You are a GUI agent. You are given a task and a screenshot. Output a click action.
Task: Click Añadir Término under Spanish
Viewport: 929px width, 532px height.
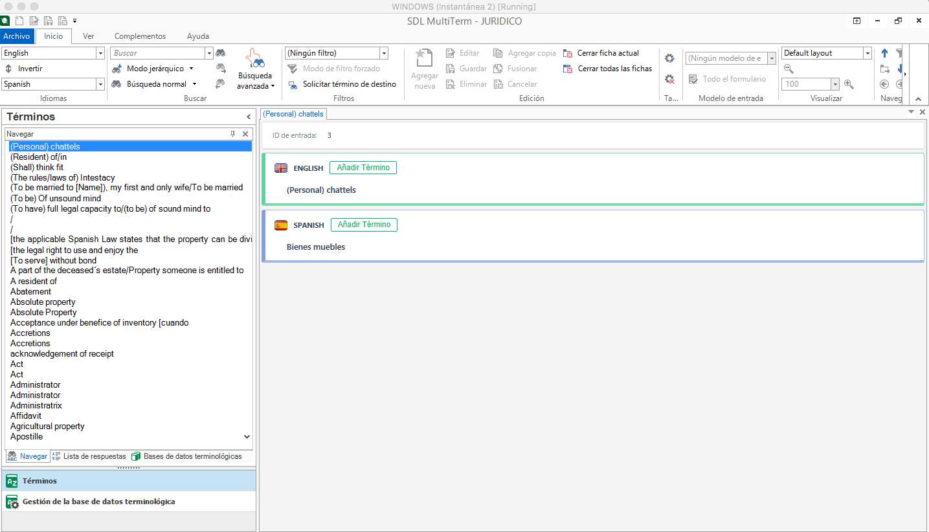pos(364,225)
